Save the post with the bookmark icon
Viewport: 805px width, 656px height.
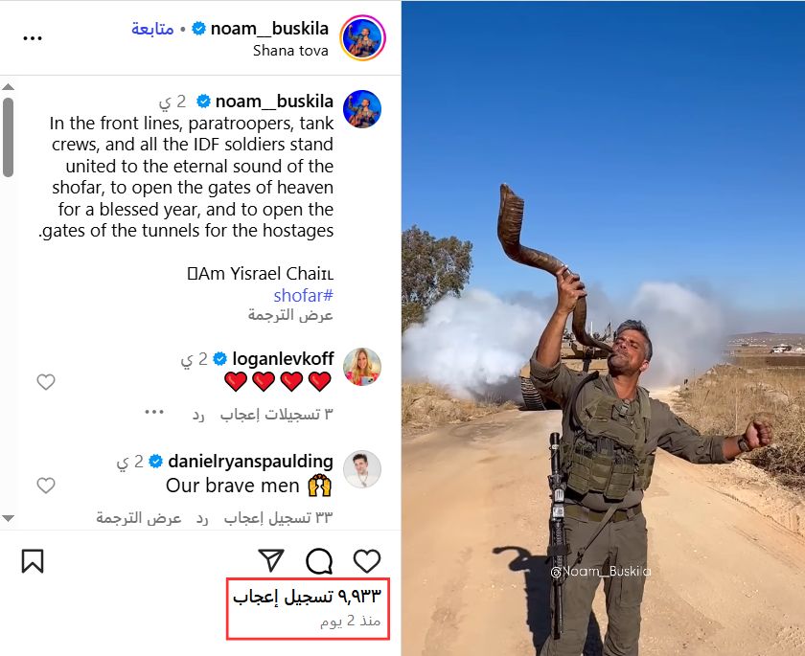click(x=33, y=561)
